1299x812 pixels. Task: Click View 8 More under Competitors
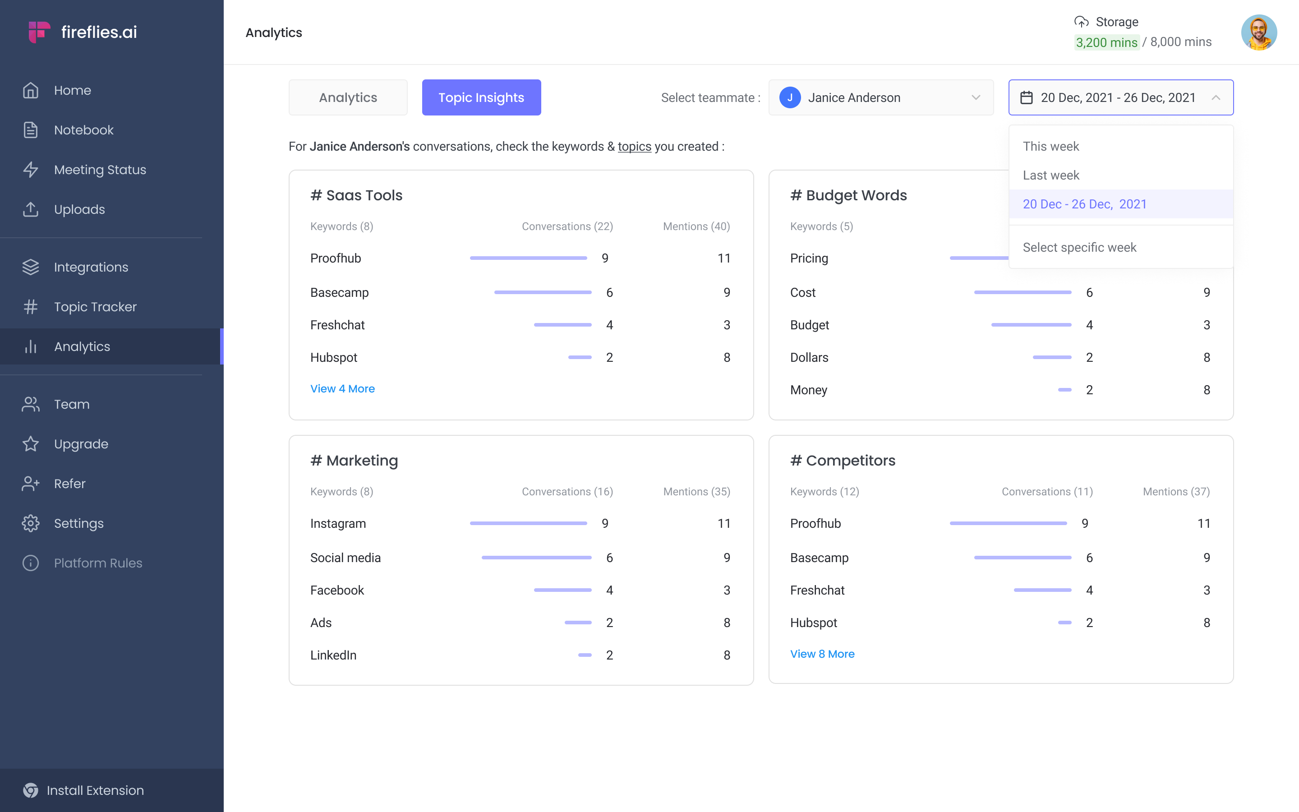click(822, 654)
